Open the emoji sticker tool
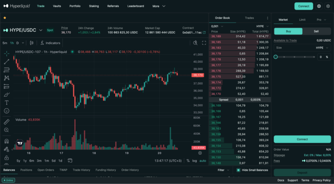 click(7, 111)
